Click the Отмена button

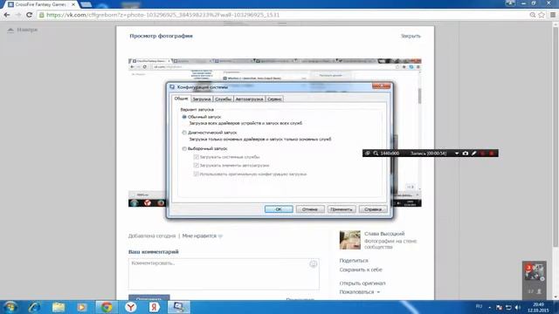coord(310,209)
